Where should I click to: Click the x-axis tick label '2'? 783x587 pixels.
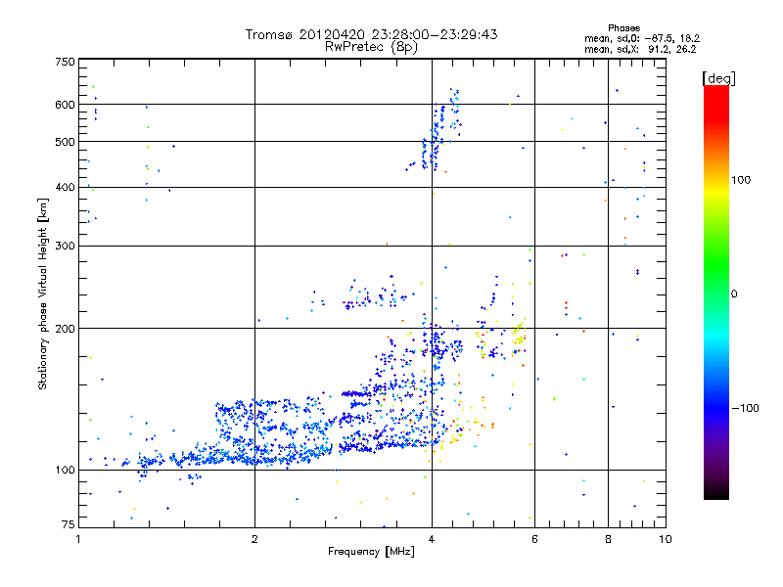pyautogui.click(x=254, y=539)
